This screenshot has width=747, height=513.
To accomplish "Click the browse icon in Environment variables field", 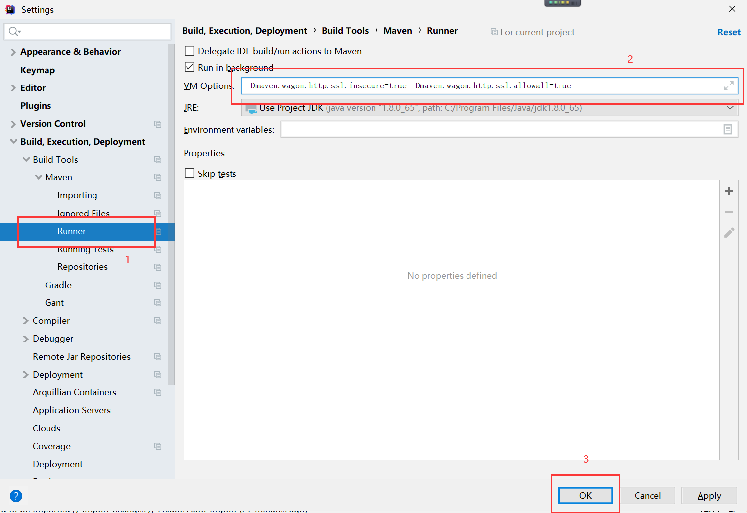I will pyautogui.click(x=727, y=129).
